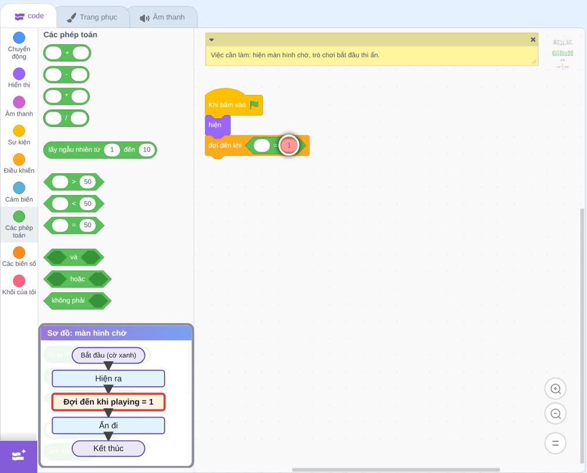This screenshot has width=587, height=473.
Task: Zoom out the workspace
Action: coord(555,414)
